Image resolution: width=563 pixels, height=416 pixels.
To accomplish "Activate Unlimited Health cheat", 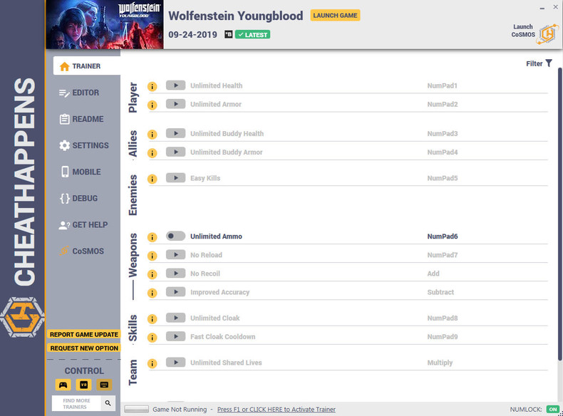I will [175, 85].
